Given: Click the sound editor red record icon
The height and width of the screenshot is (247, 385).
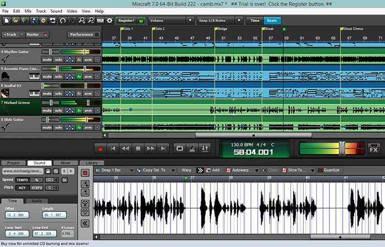Looking at the screenshot, I should click(x=85, y=173).
